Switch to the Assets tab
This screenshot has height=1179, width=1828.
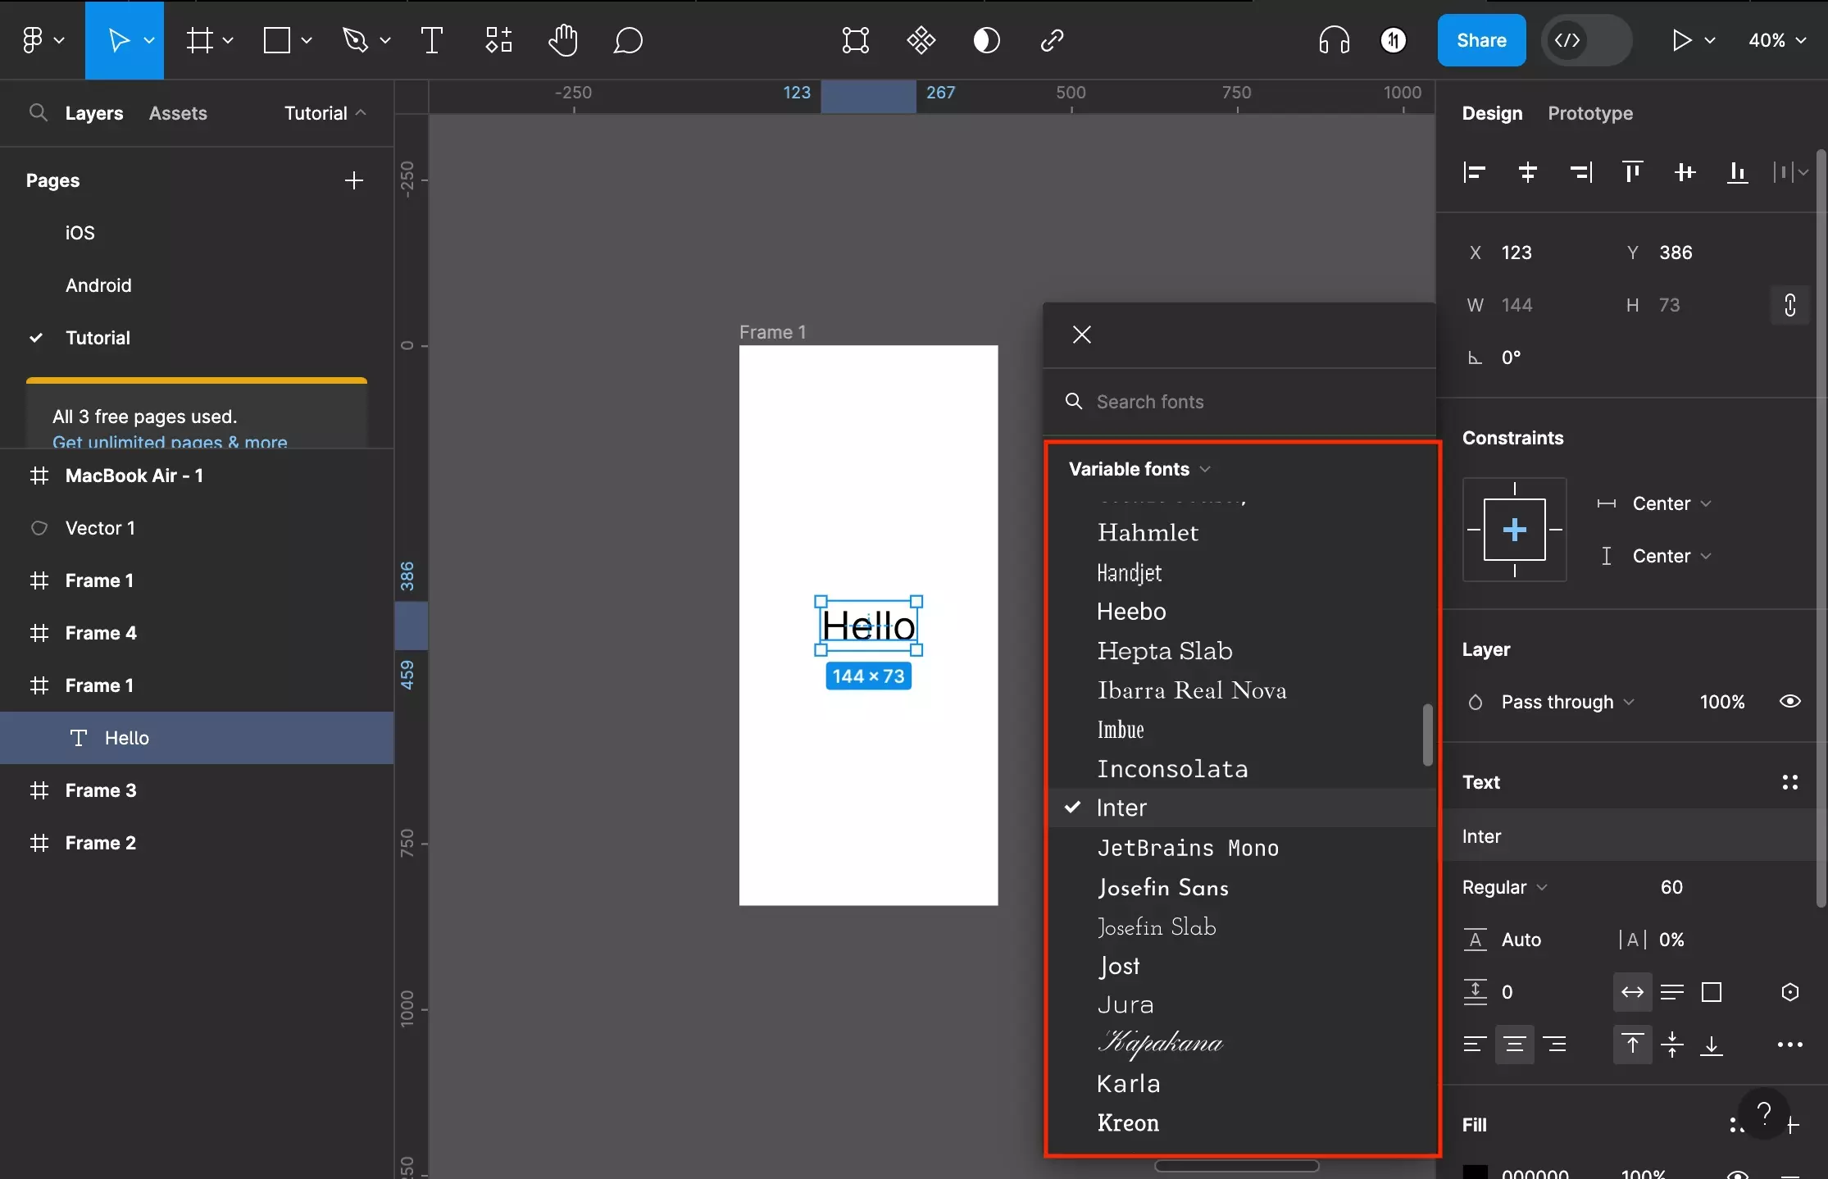pyautogui.click(x=178, y=113)
